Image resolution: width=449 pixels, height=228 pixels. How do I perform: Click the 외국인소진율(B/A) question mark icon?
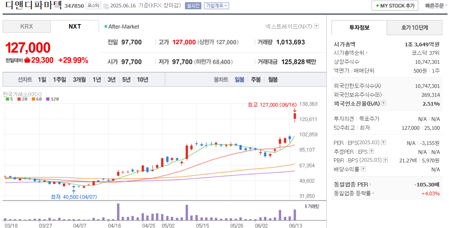point(384,104)
